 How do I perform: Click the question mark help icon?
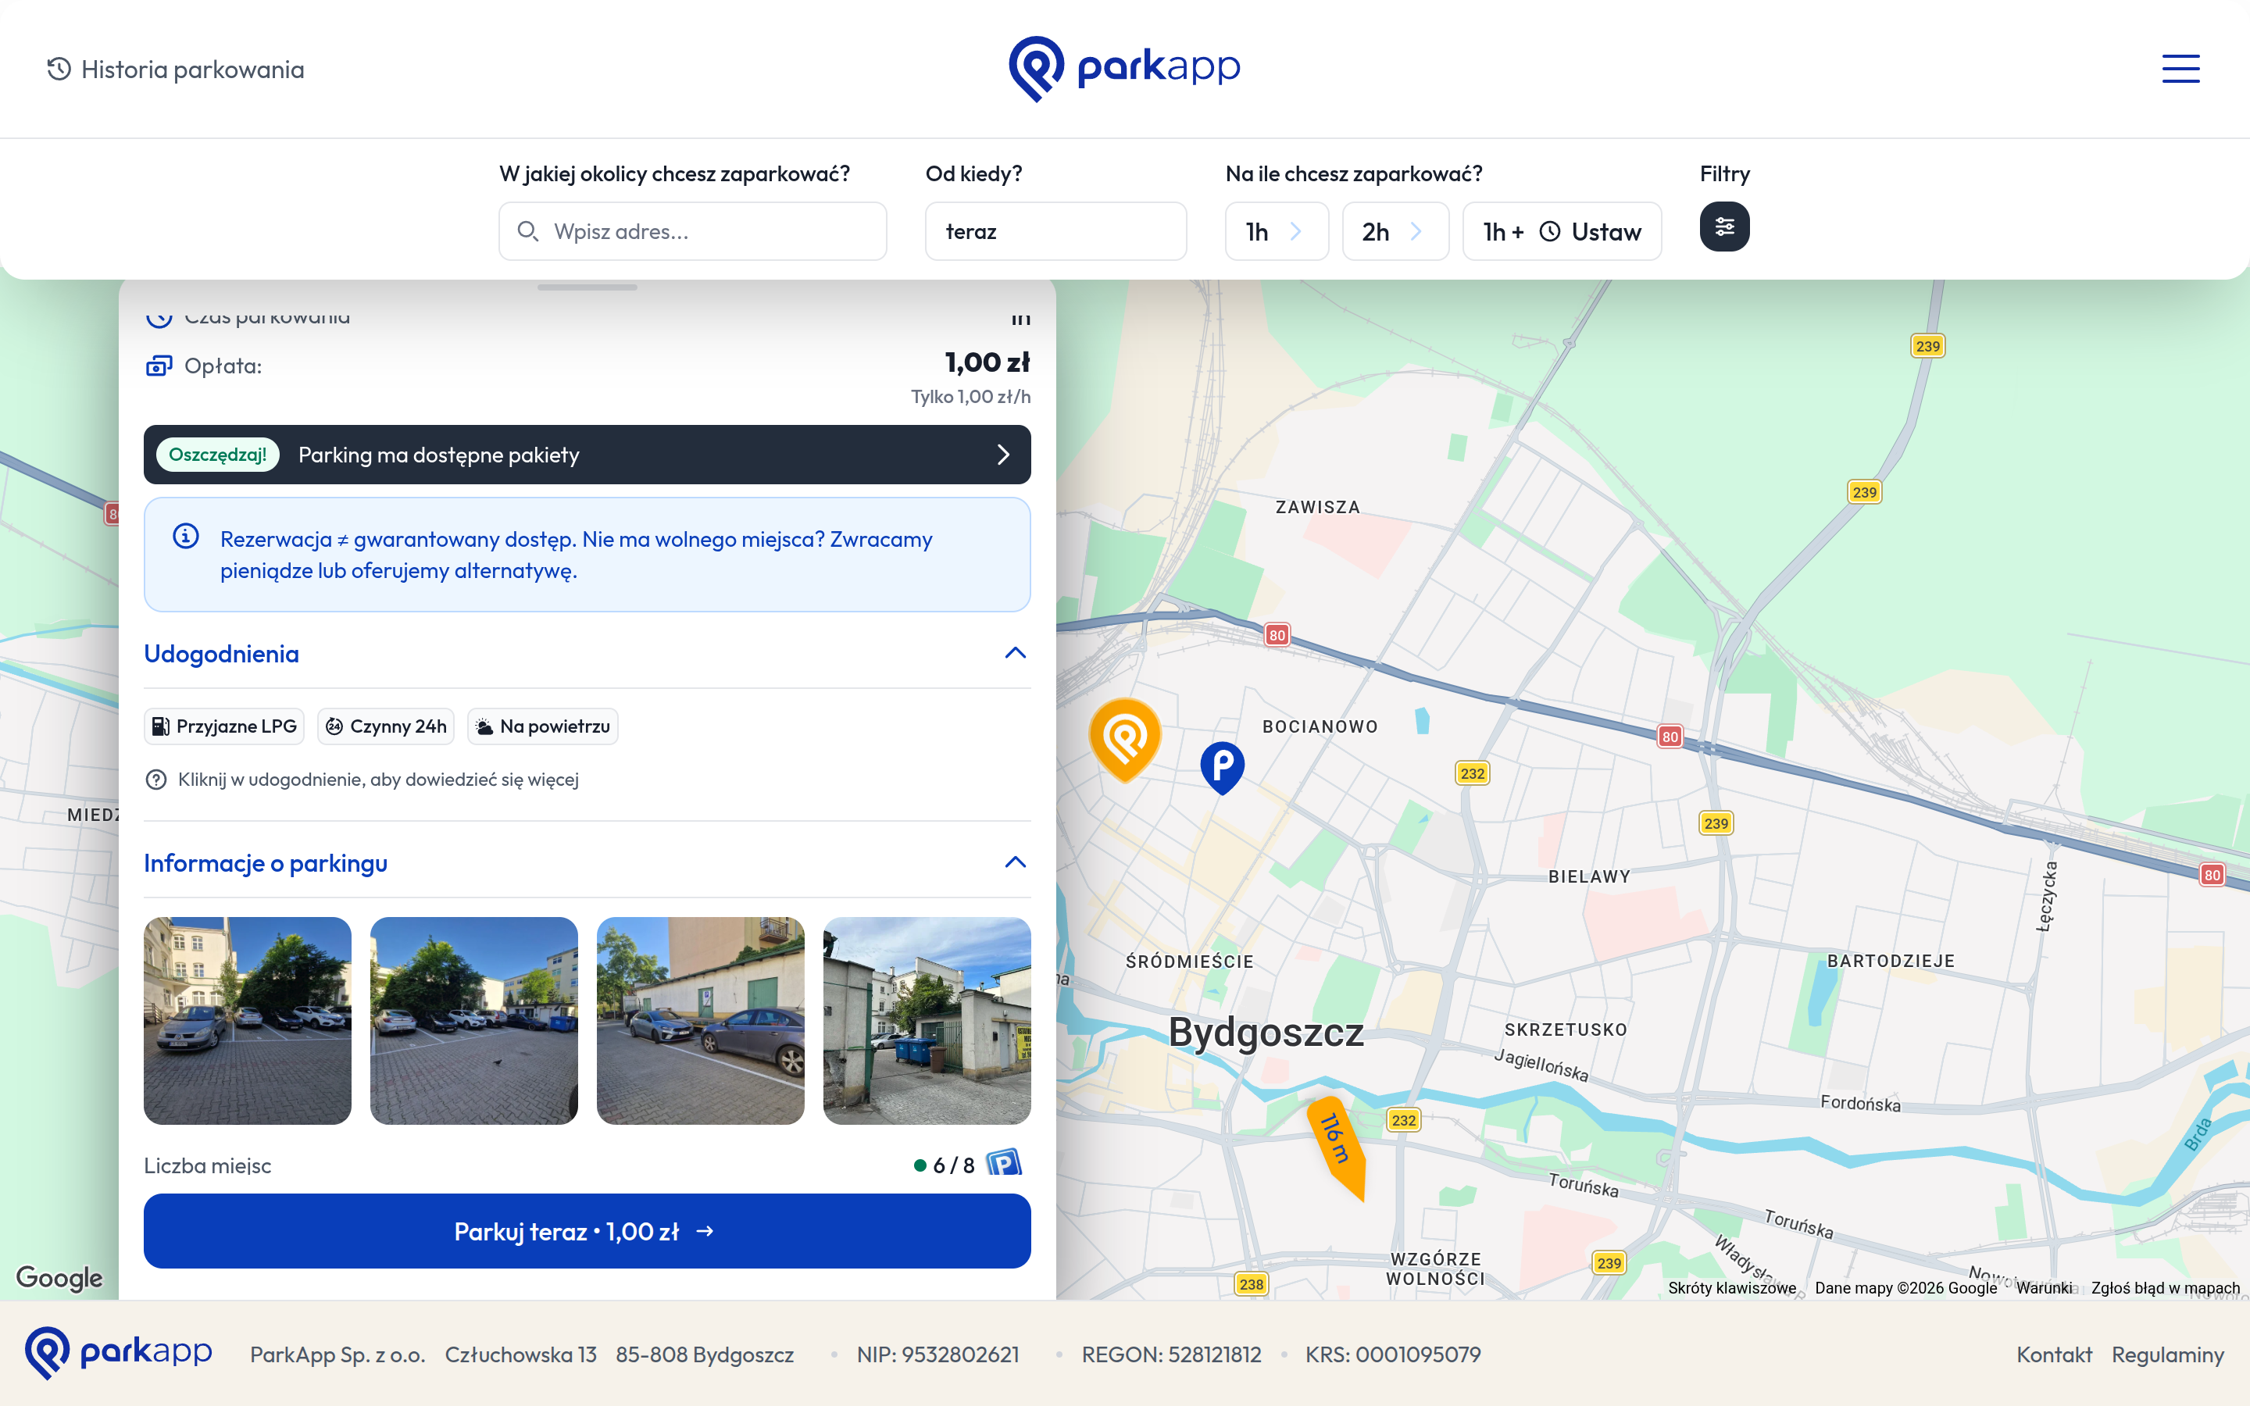[x=156, y=780]
